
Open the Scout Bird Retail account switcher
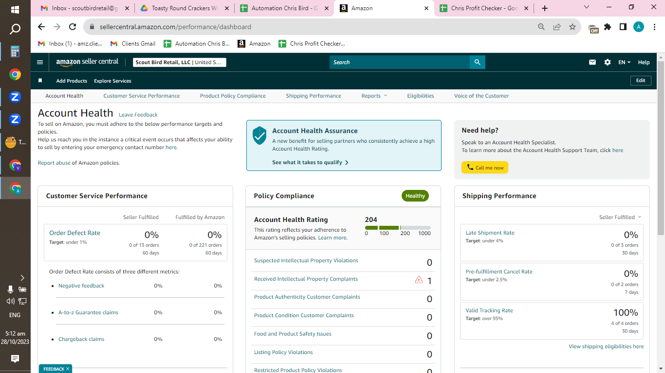(180, 62)
